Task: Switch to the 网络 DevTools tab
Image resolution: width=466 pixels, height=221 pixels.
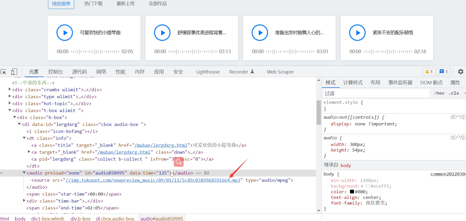Action: pos(101,72)
